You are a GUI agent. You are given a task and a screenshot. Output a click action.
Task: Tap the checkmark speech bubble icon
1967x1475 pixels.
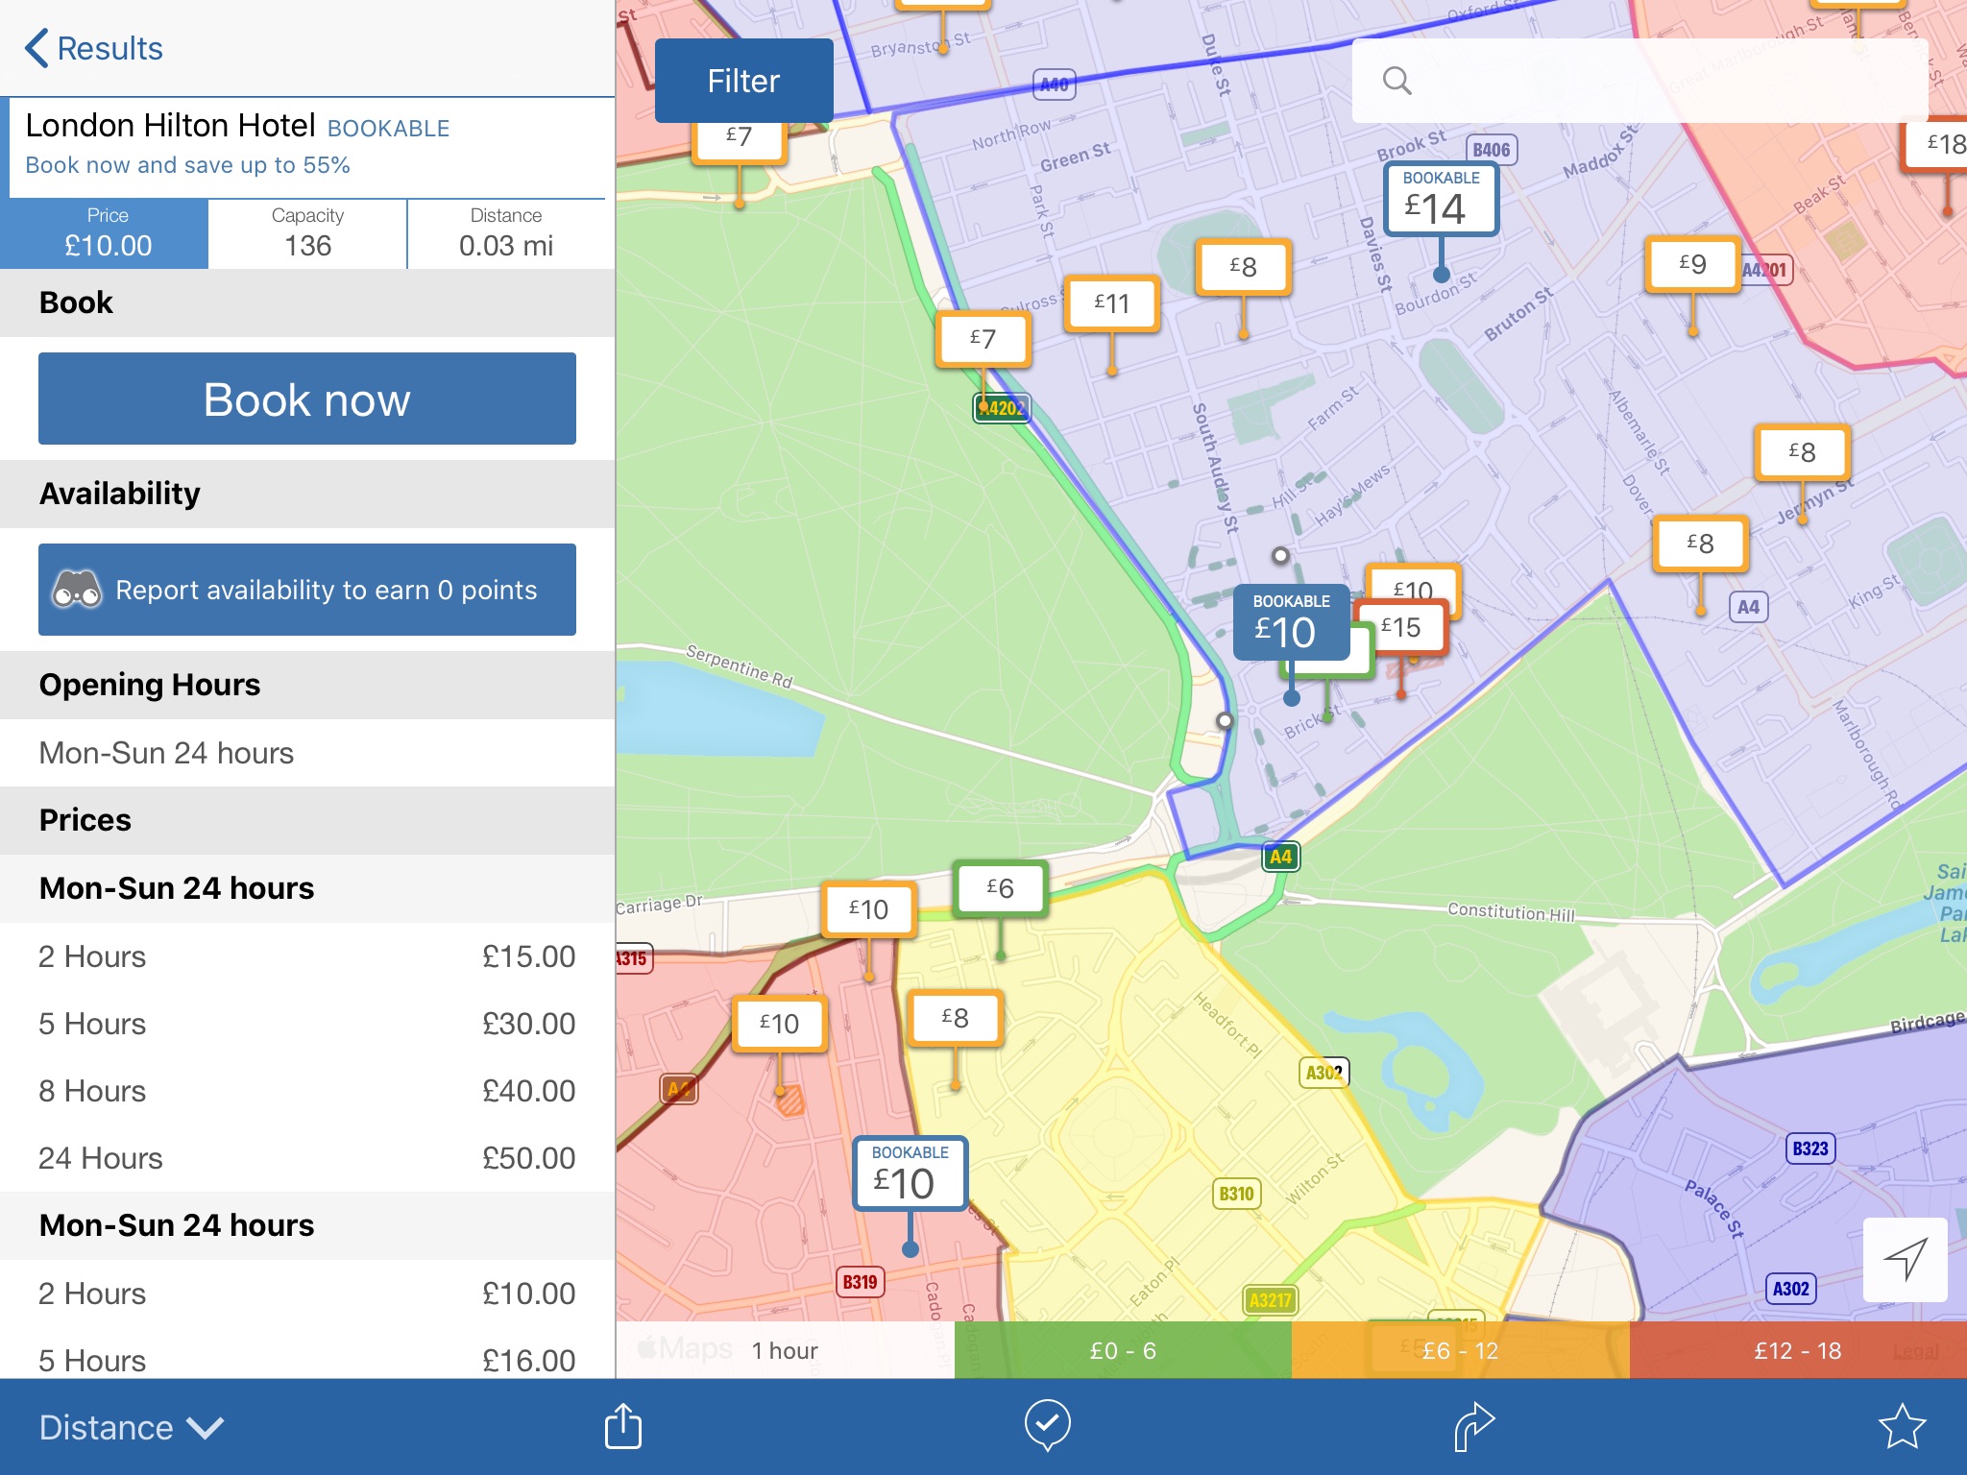pyautogui.click(x=1047, y=1425)
